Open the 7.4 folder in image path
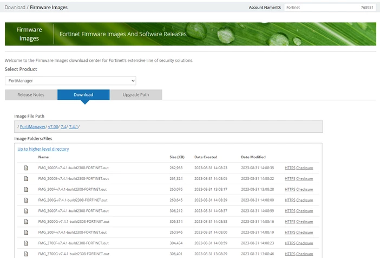Image resolution: width=380 pixels, height=258 pixels. tap(63, 127)
